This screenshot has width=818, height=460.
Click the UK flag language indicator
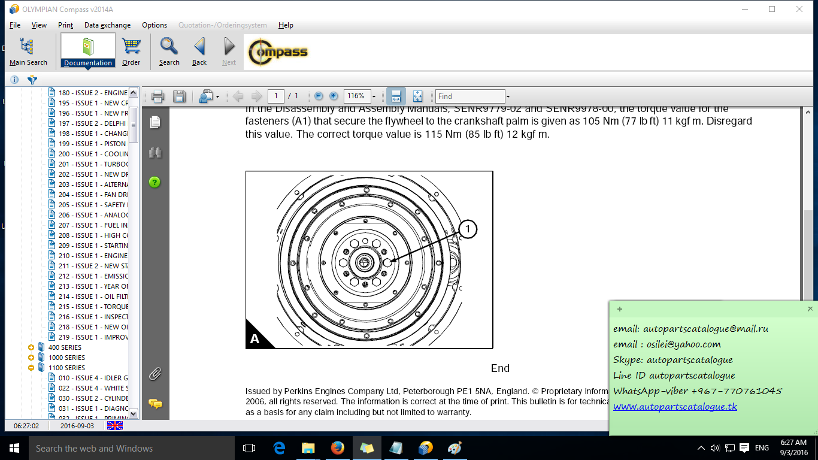pos(115,425)
